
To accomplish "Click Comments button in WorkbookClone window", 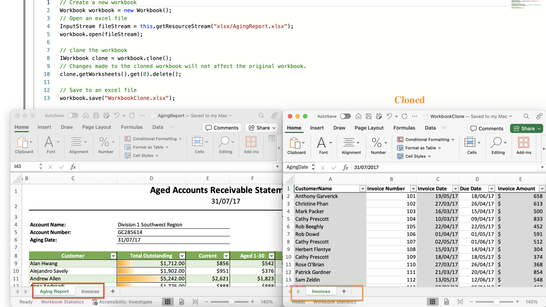I will tap(487, 128).
